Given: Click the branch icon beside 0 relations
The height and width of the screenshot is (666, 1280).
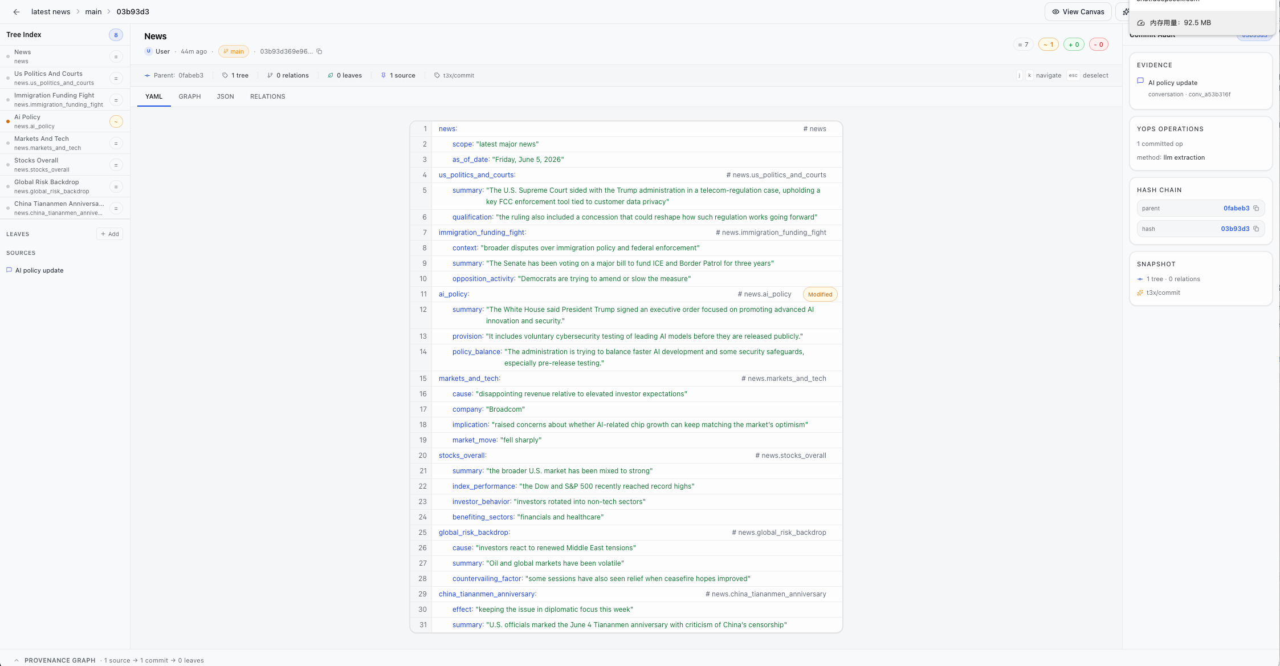Looking at the screenshot, I should point(270,75).
